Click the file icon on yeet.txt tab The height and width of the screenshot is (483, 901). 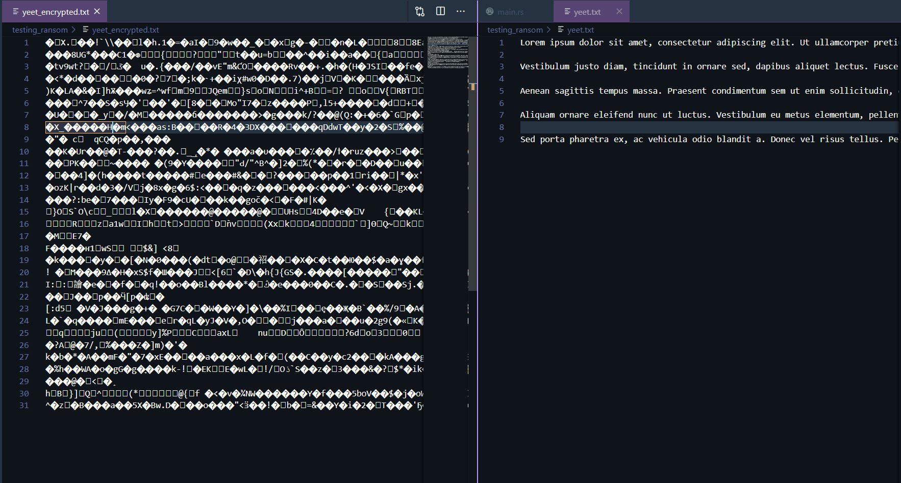tap(567, 11)
